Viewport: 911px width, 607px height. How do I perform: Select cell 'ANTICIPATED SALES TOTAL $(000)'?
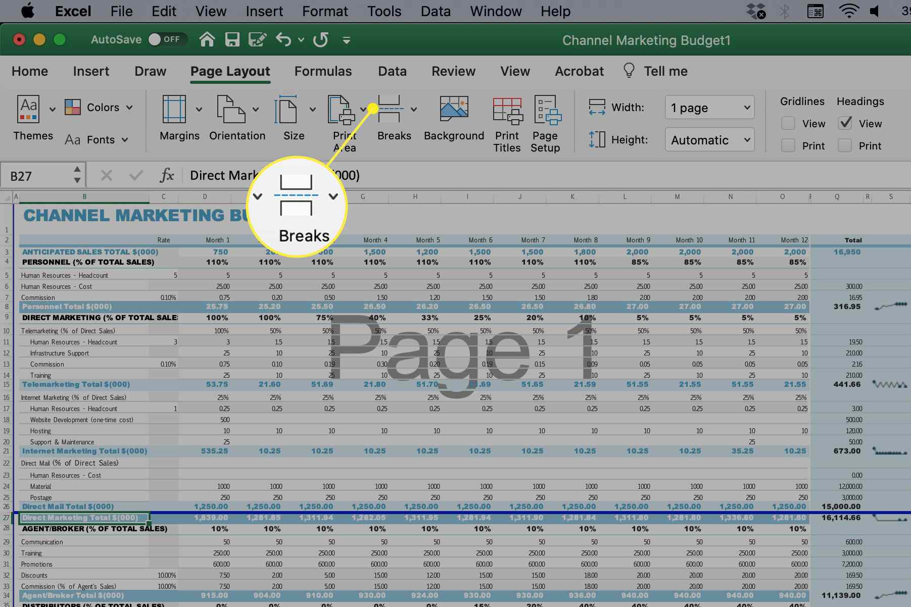[x=90, y=252]
